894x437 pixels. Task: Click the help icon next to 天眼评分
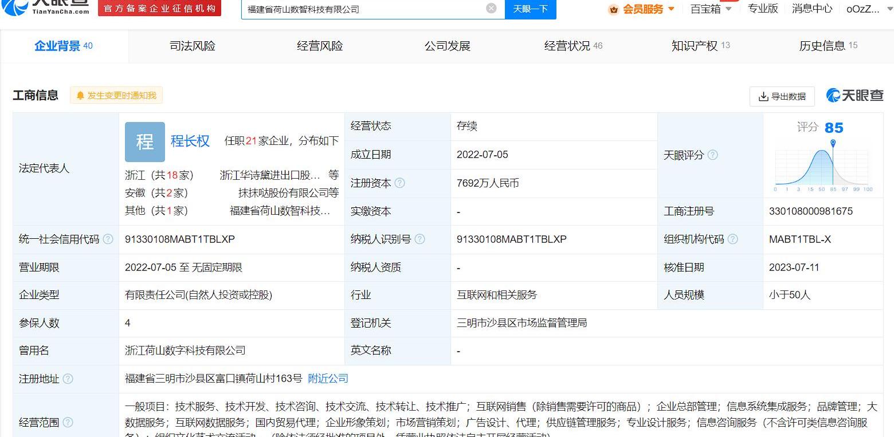tap(712, 155)
